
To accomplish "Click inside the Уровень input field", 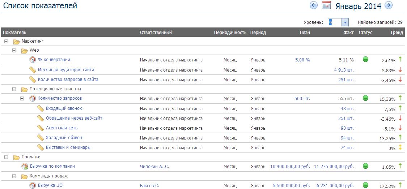I will click(334, 22).
